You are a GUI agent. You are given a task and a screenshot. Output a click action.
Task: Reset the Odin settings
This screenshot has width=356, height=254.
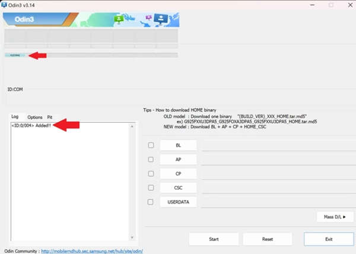pos(267,239)
